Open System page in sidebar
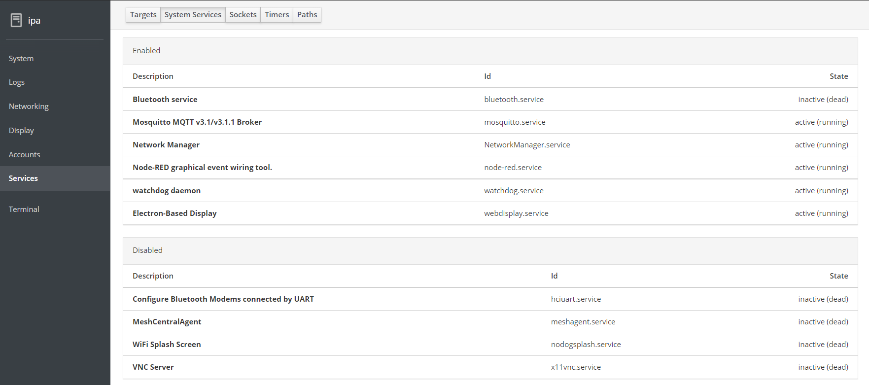 pos(21,58)
